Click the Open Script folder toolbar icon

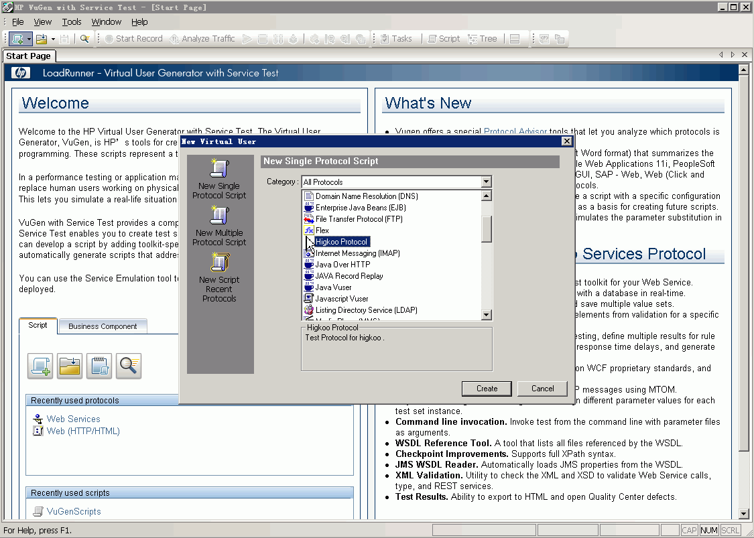(42, 39)
